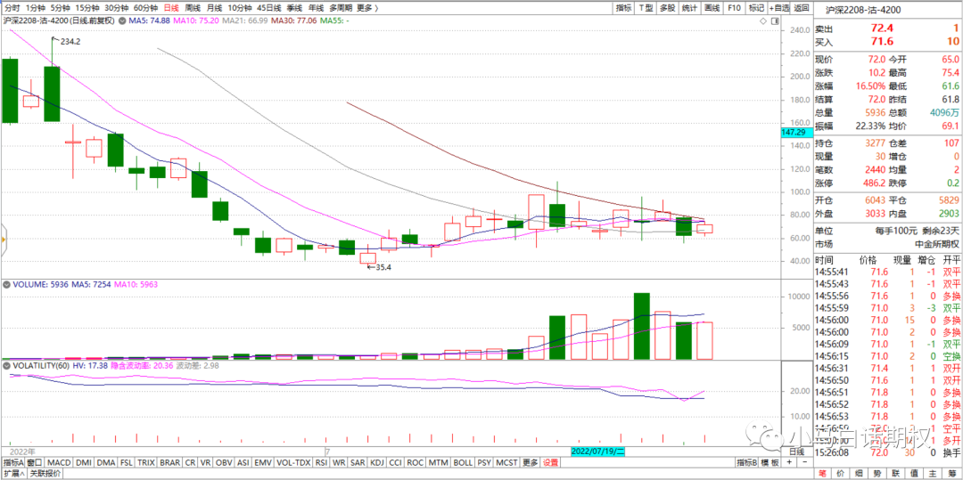
Task: Expand the 更多 timeframe options
Action: [x=364, y=7]
